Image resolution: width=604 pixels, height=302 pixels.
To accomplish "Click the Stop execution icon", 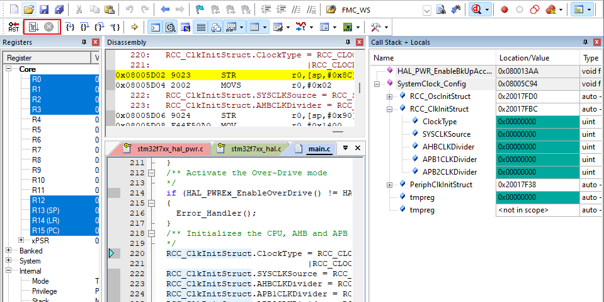I will (x=48, y=27).
